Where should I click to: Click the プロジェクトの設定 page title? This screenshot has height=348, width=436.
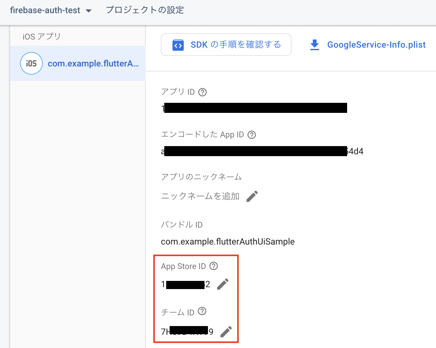coord(145,10)
